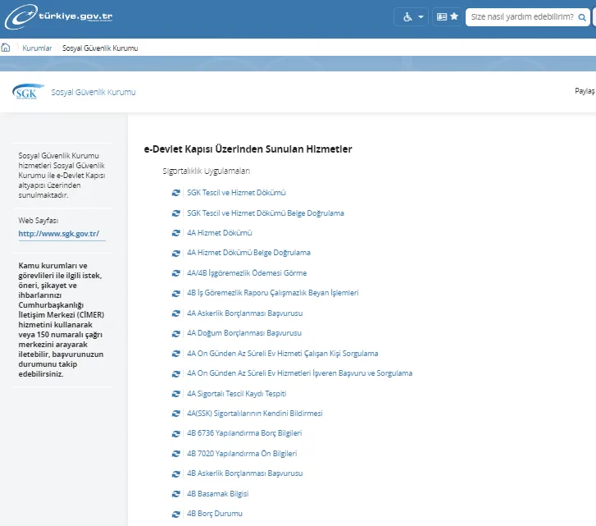Click icon beside 4A/4B İşgöremezlik Ödemesi Görme

pyautogui.click(x=176, y=273)
